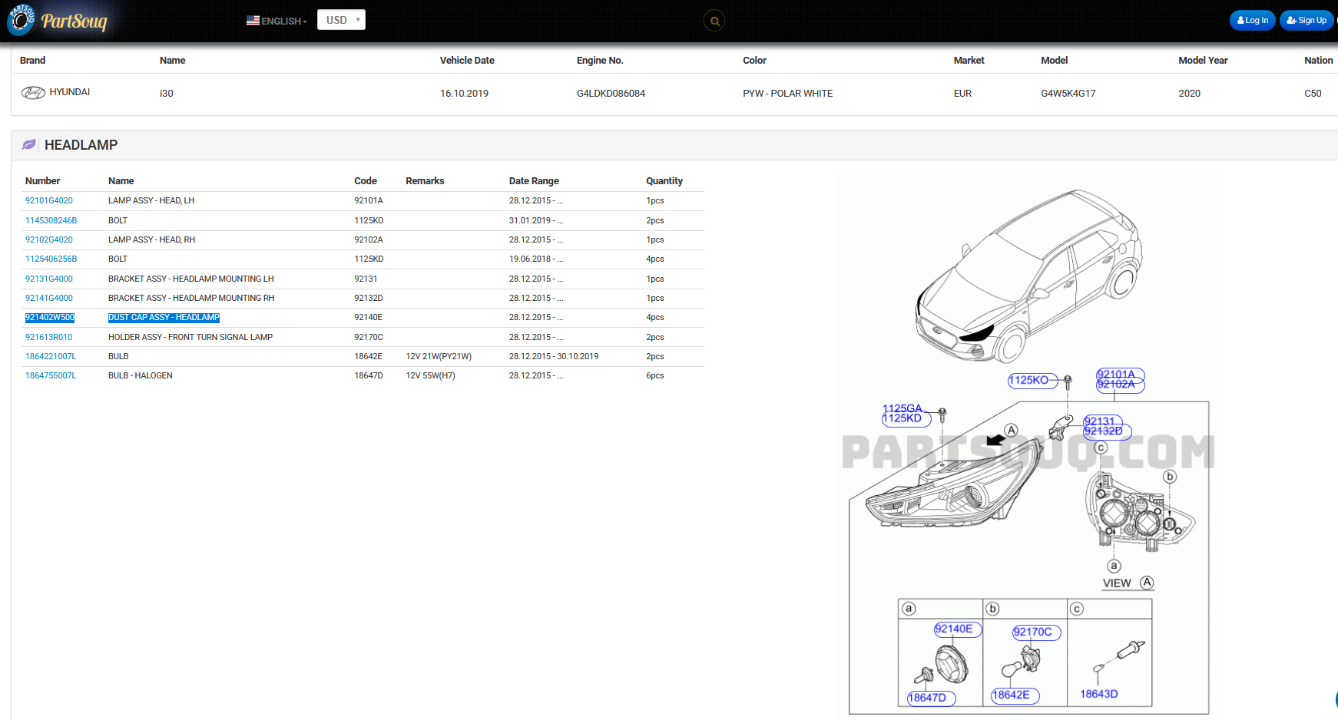Select the 1125KD bolt label in diagram
This screenshot has height=720, width=1338.
pyautogui.click(x=903, y=419)
